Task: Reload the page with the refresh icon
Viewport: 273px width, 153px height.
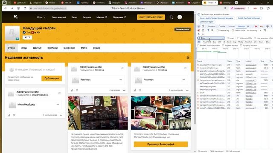Action: click(25, 8)
